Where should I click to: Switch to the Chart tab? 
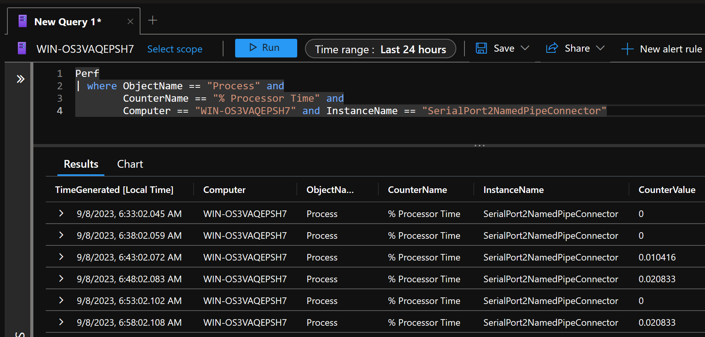pos(130,164)
